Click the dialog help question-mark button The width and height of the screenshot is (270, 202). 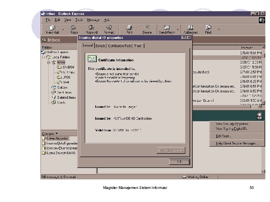pos(184,38)
